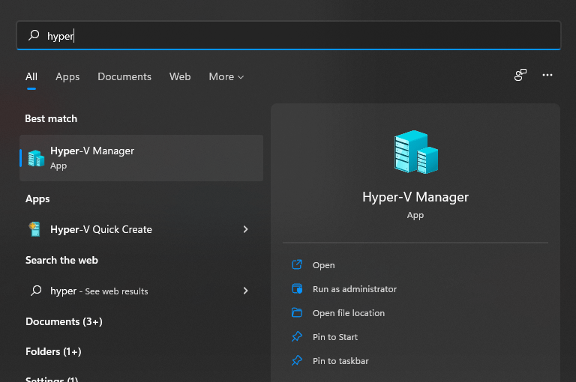
Task: Choose Pin to Start
Action: 335,337
